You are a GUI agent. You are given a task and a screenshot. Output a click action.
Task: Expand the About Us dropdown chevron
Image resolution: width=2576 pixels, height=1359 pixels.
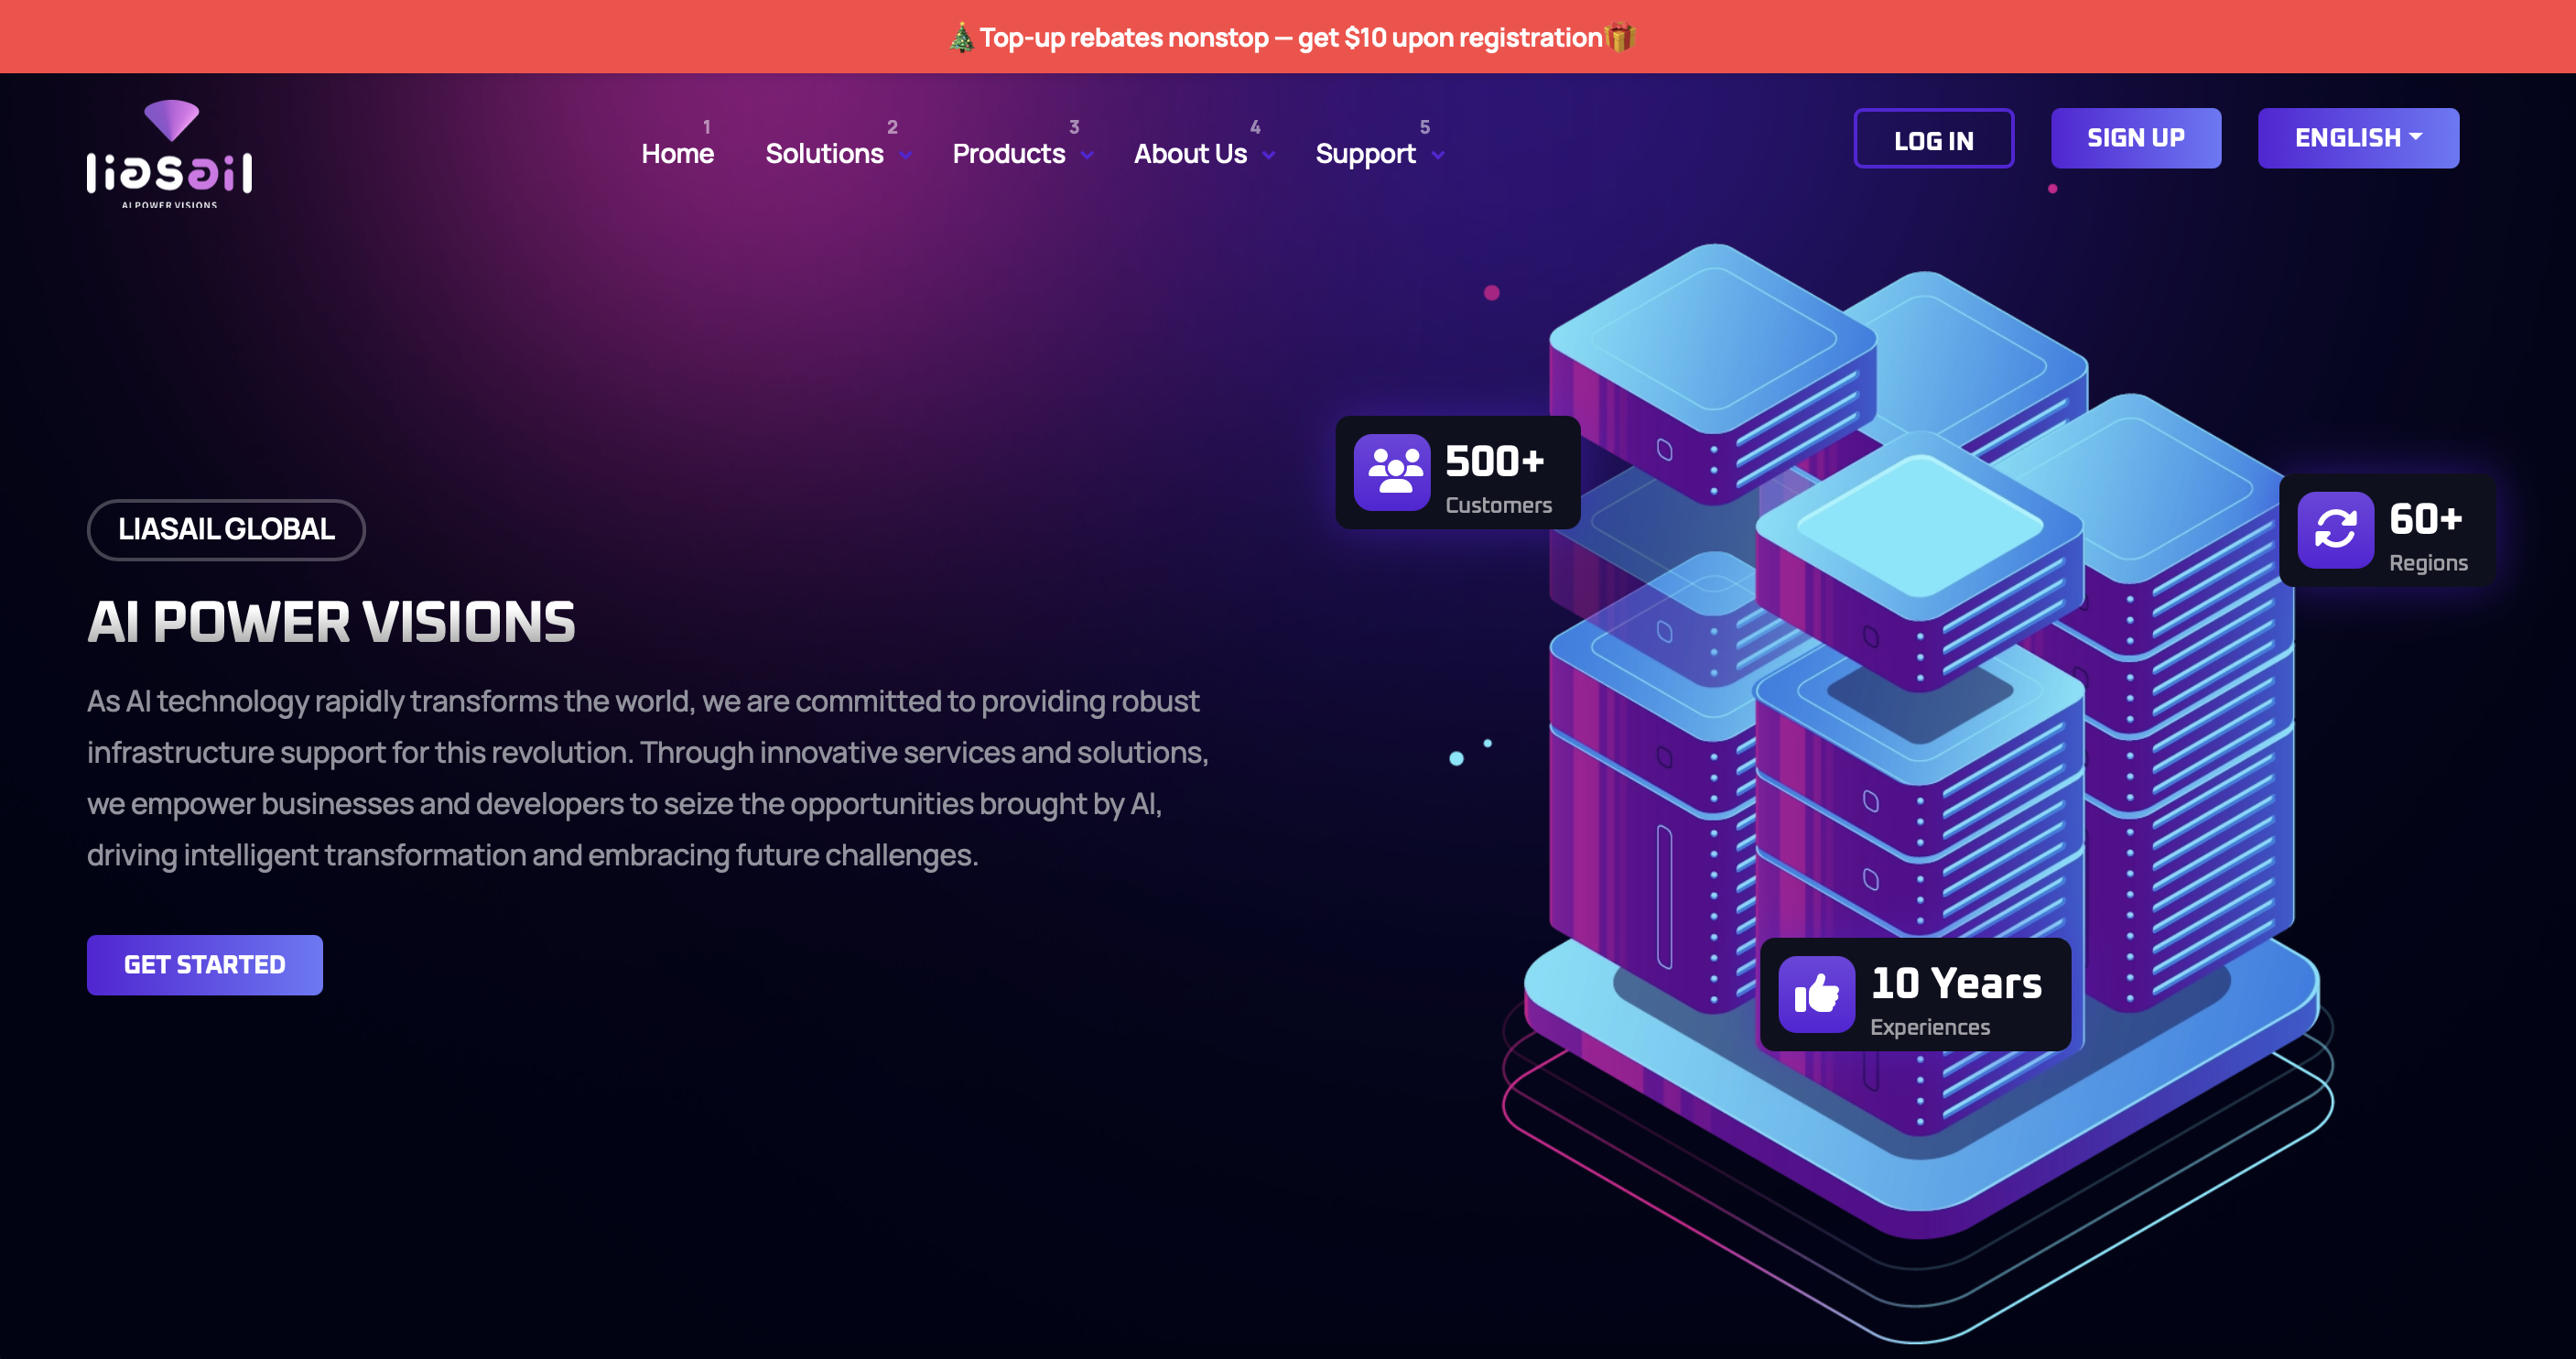[1269, 155]
